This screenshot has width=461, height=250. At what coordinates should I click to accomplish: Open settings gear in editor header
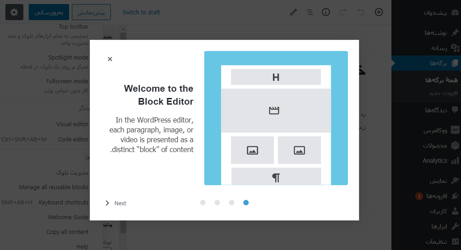coord(14,13)
